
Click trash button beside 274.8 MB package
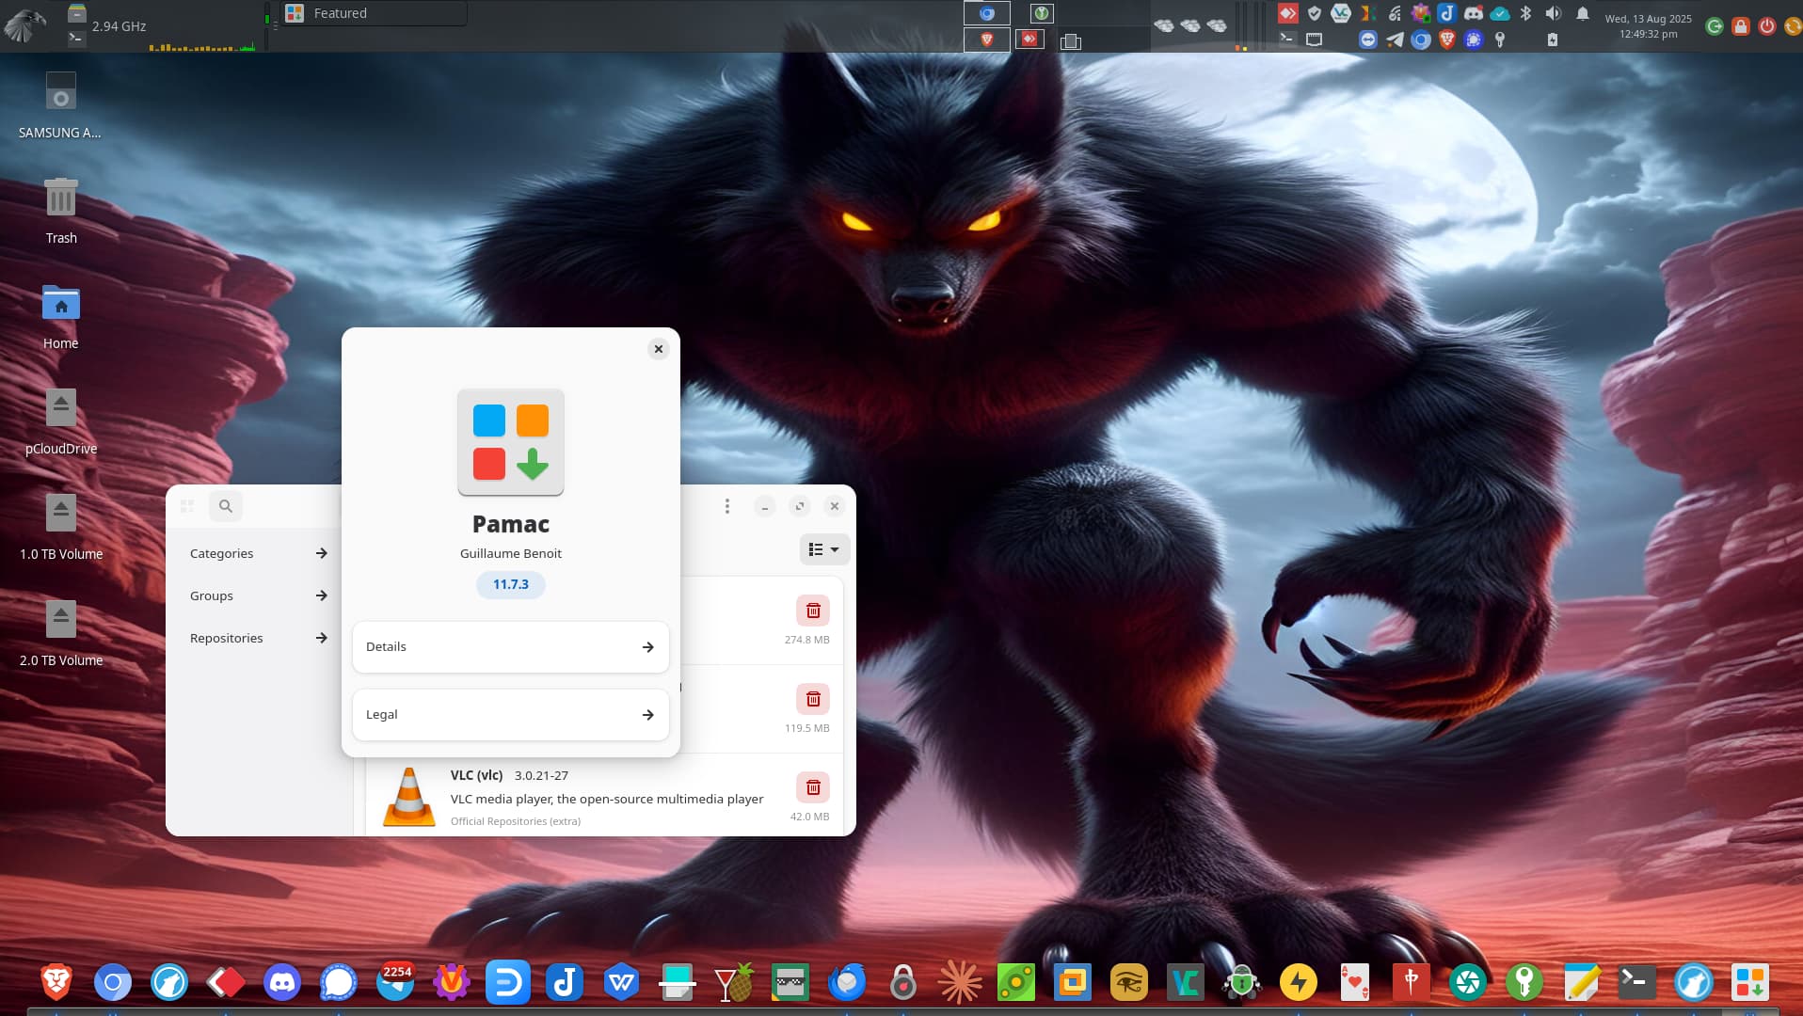coord(813,611)
